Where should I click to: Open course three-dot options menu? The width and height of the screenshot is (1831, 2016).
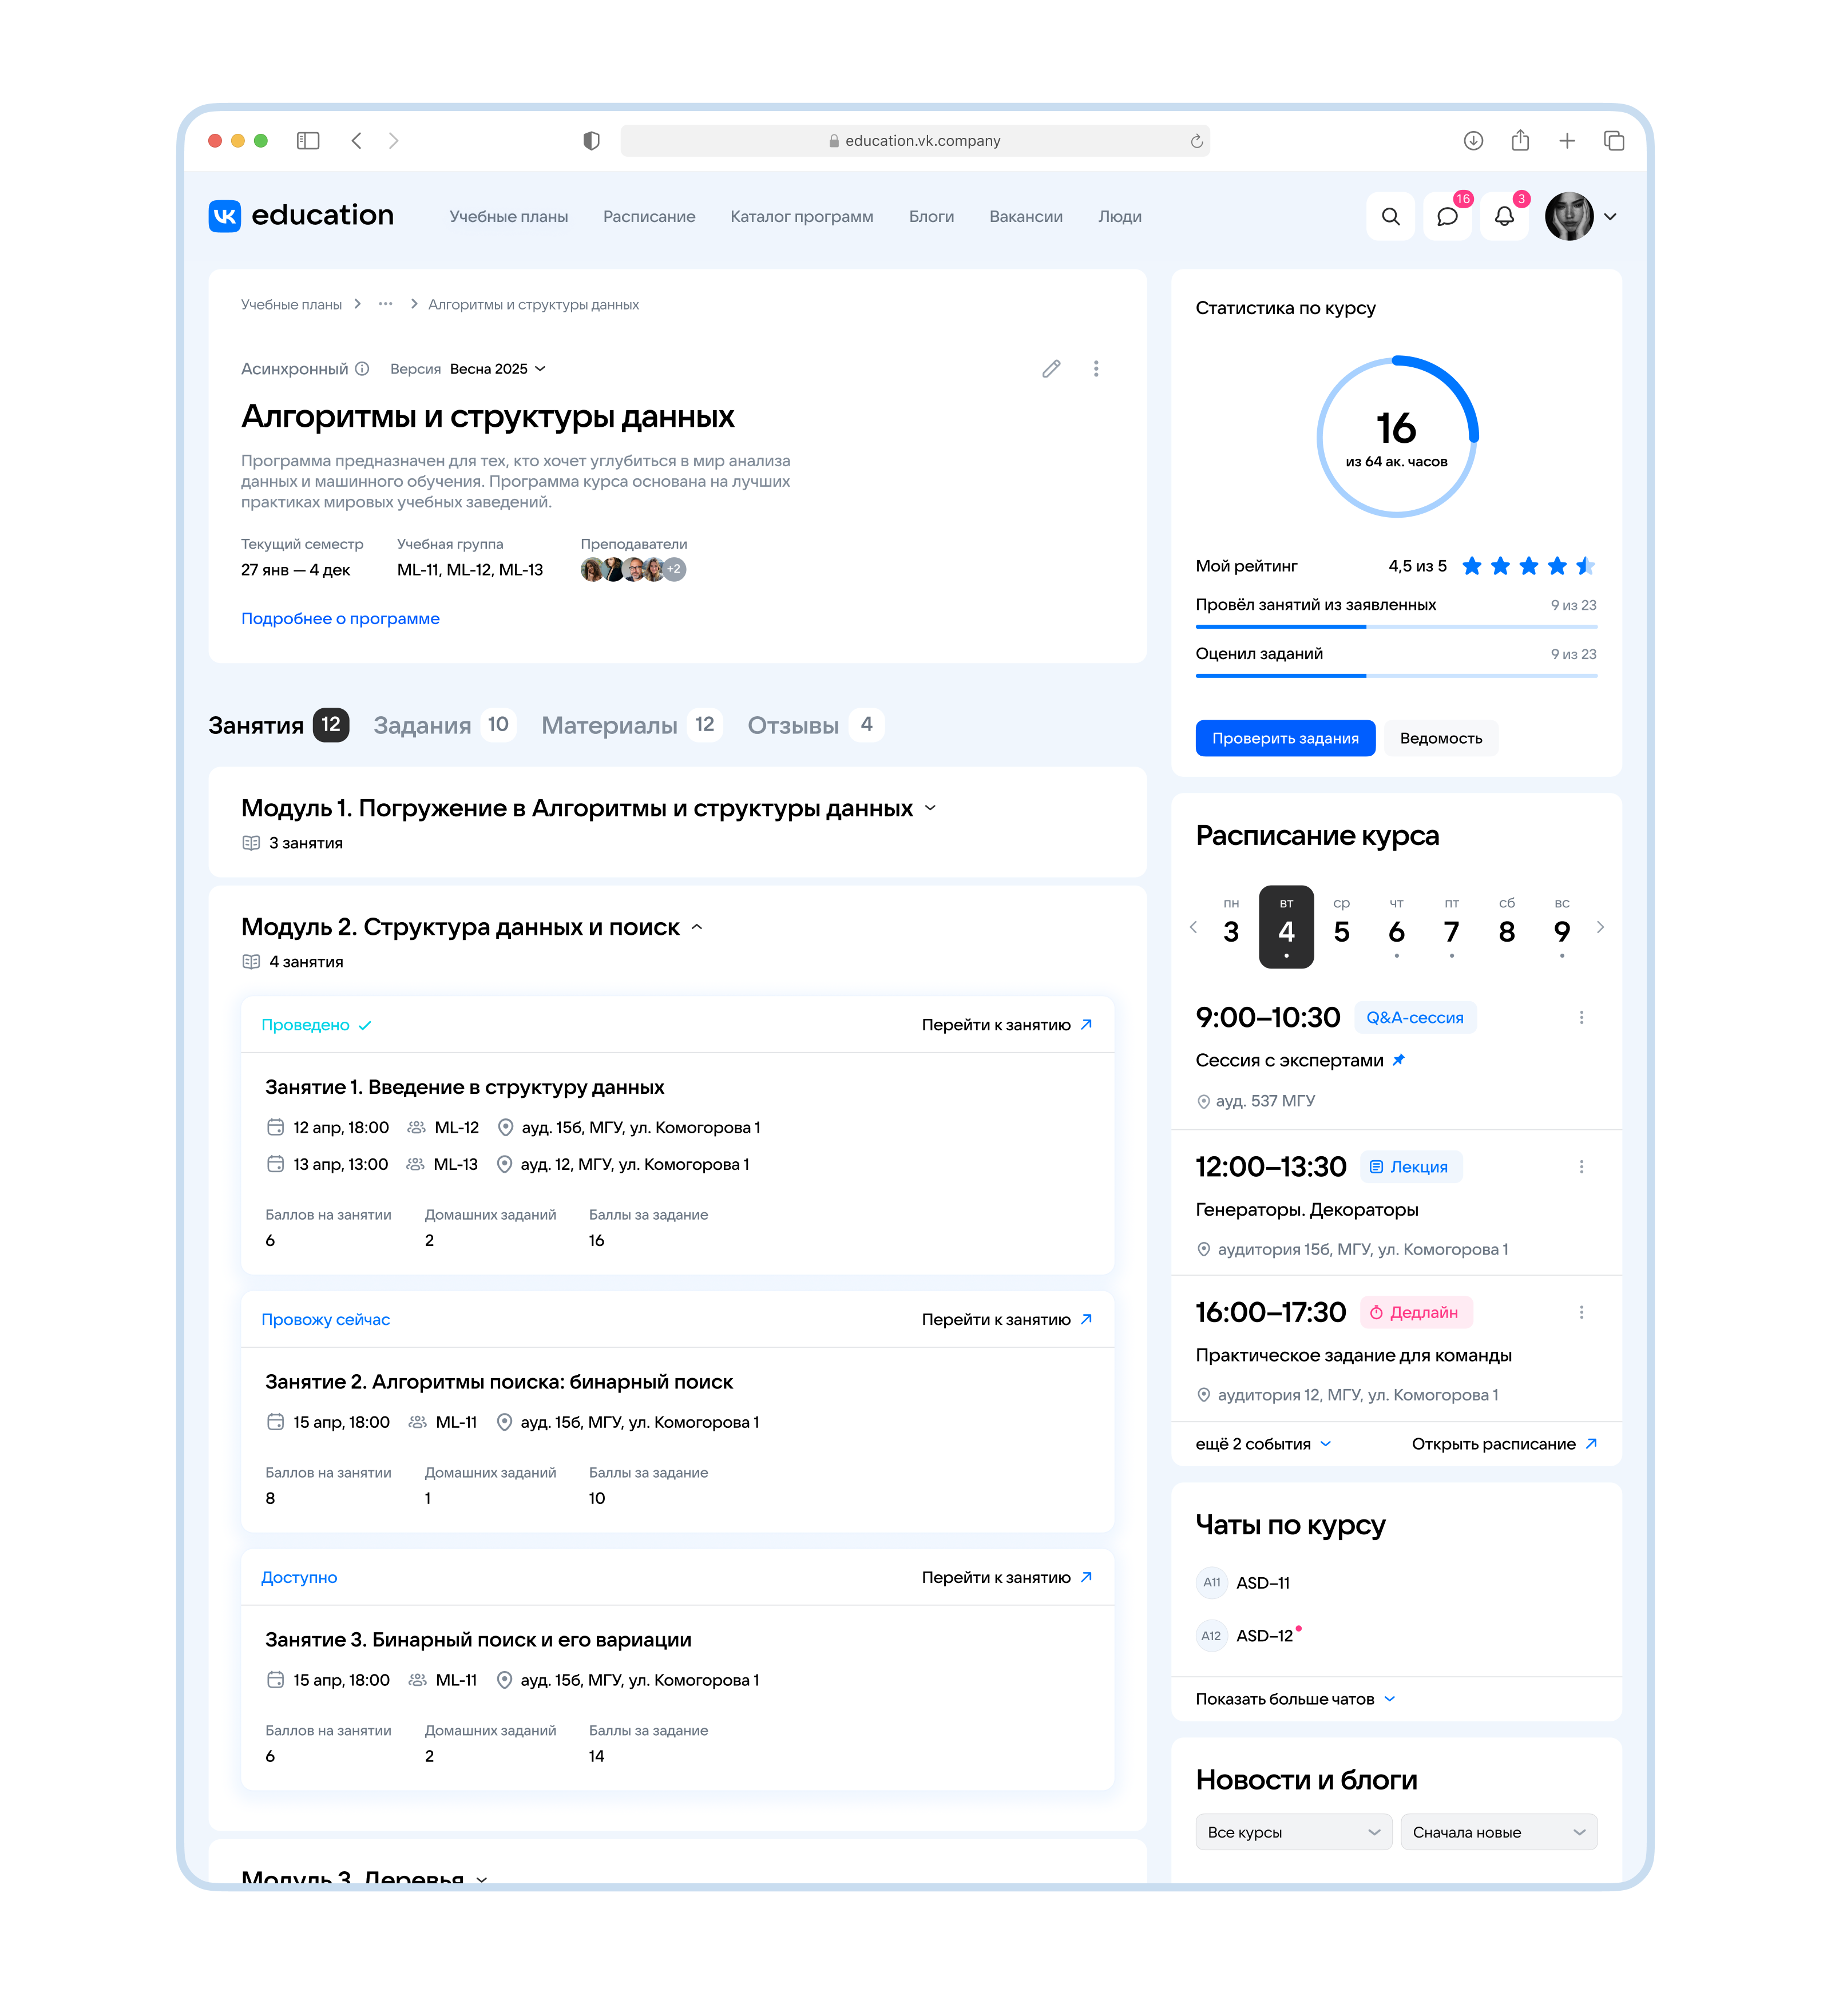click(x=1096, y=369)
